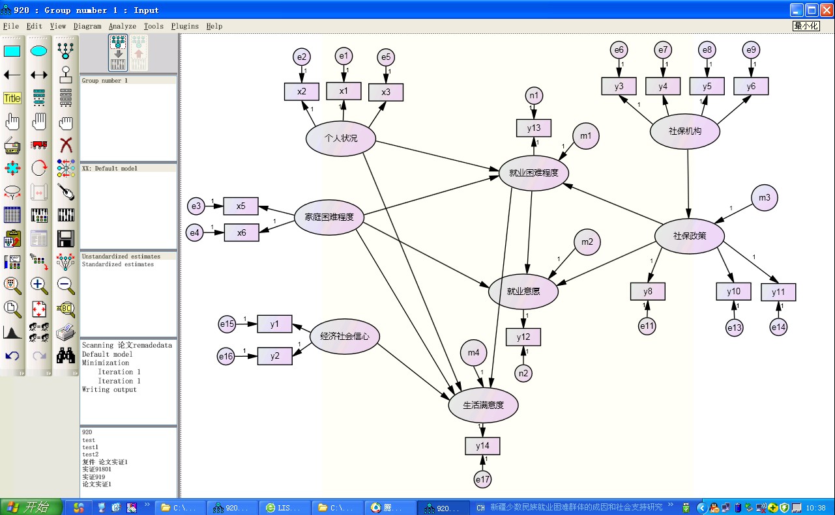Choose the select one object hand tool
Screen dimensions: 835x515
[x=12, y=121]
